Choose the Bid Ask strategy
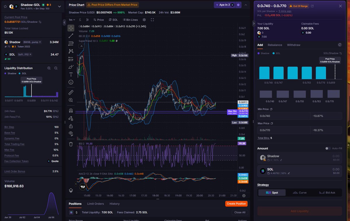This screenshot has height=221, width=350. tap(328, 193)
